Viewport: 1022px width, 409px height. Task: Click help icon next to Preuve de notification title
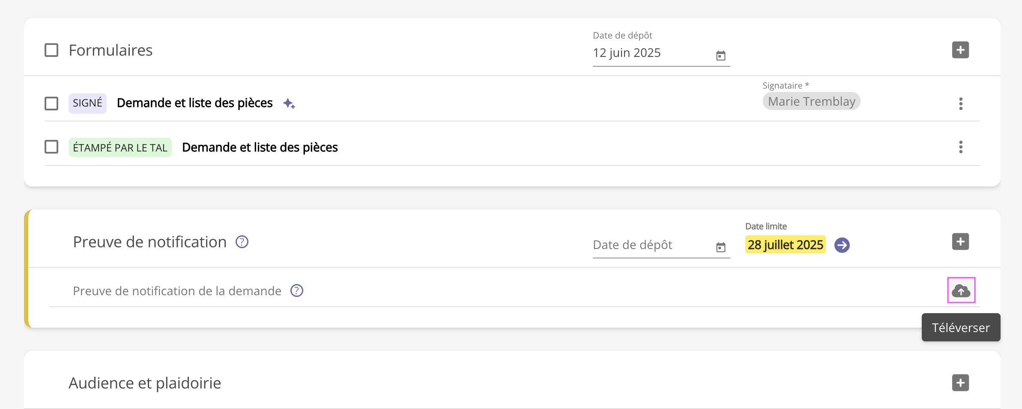point(242,242)
